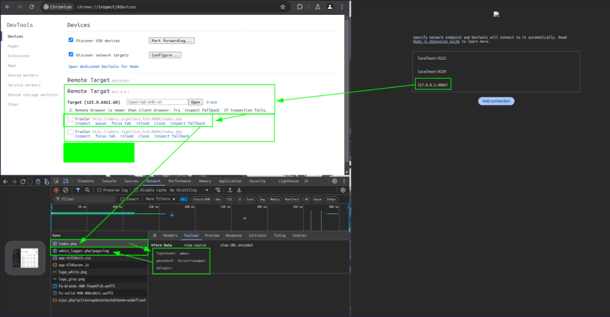Click the Port forwarding button
This screenshot has width=610, height=317.
172,41
